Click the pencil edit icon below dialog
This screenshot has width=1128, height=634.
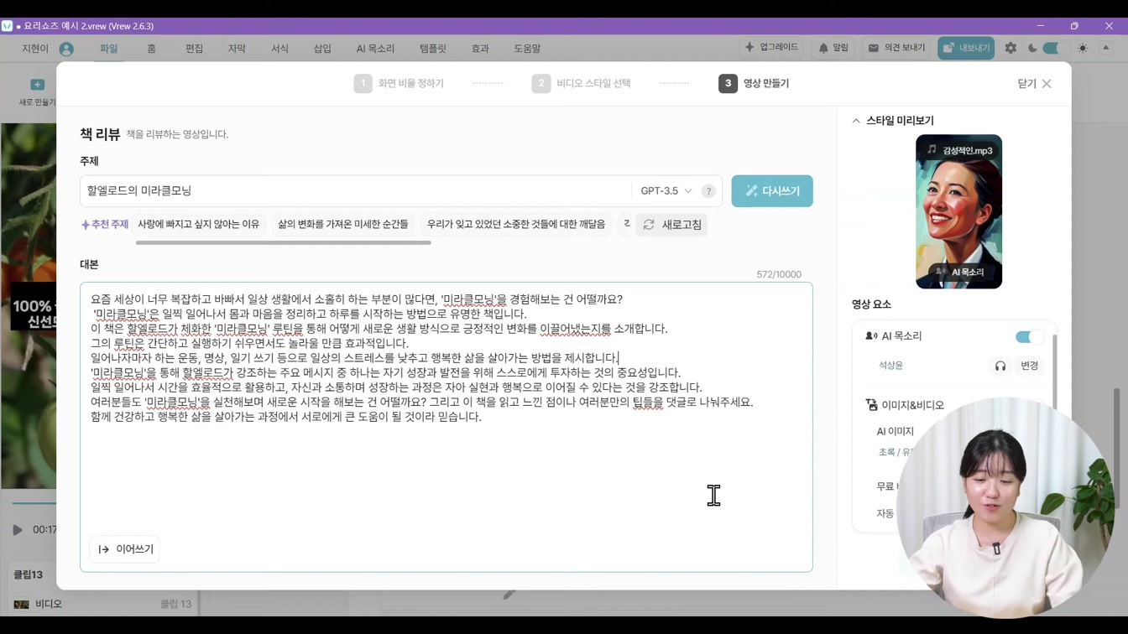(x=509, y=595)
